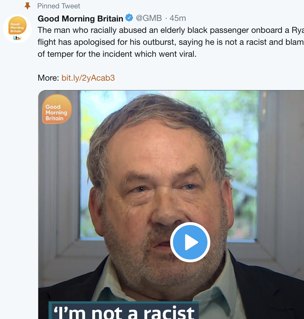Open the Good Morning Britain profile avatar
Viewport: 304px width, 319px height.
coord(17,29)
